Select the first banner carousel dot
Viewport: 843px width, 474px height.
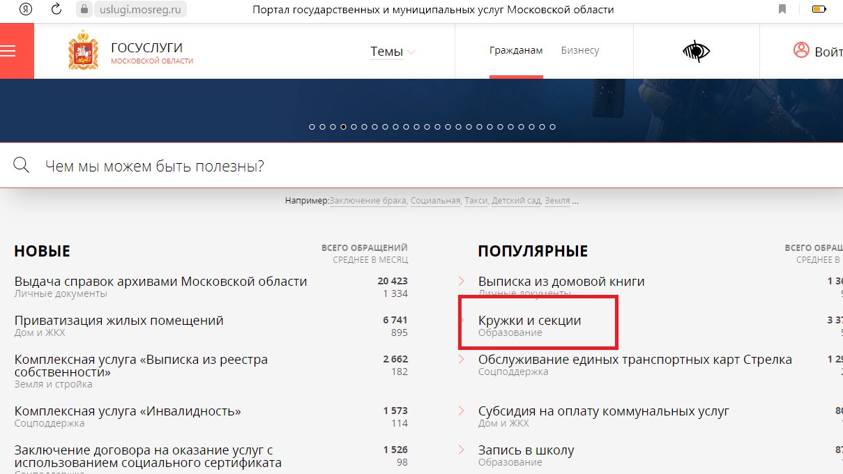click(312, 127)
